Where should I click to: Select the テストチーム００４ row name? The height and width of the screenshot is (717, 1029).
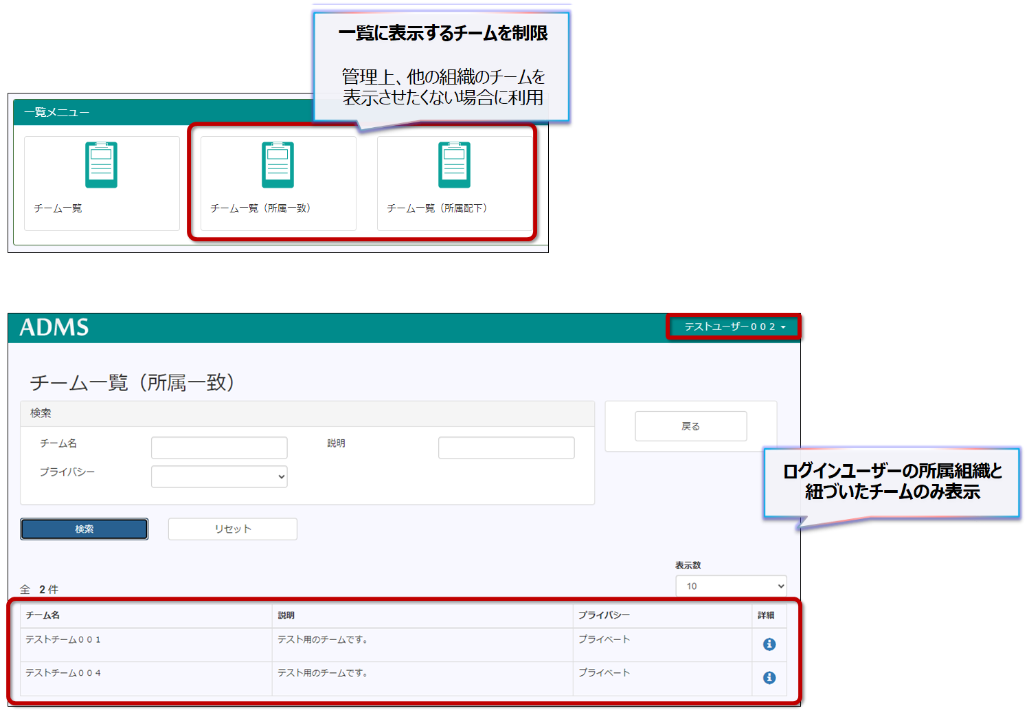63,673
